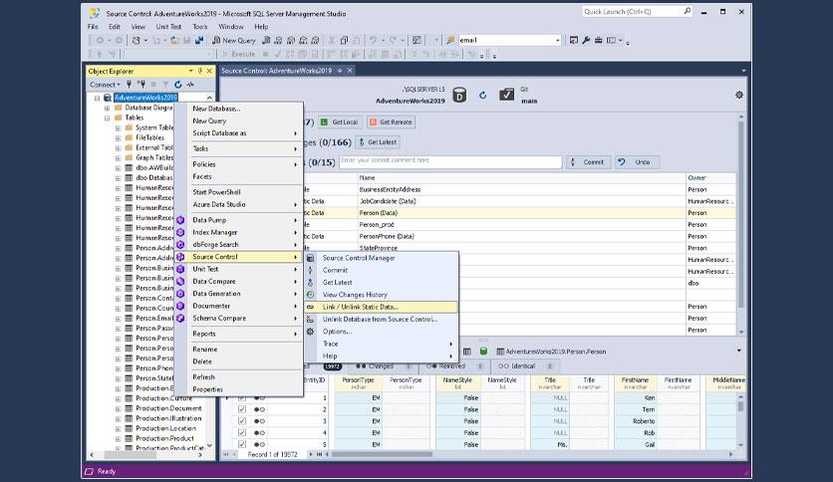Click the Options gear icon in submenu
The width and height of the screenshot is (833, 482).
(x=310, y=332)
